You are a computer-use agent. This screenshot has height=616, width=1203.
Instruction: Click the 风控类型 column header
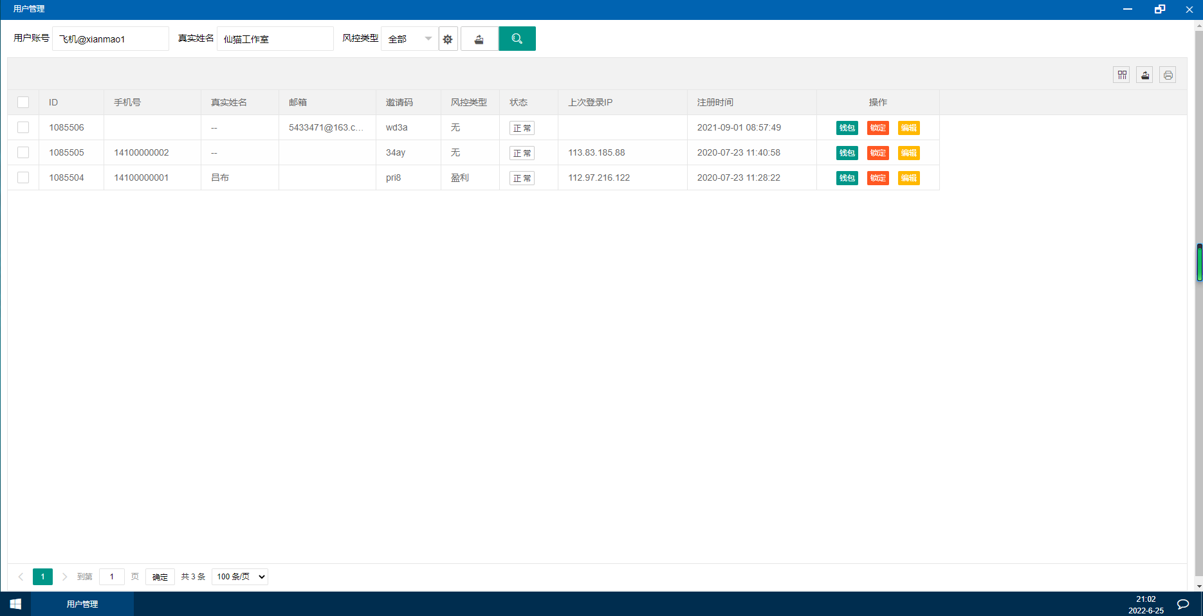point(469,102)
